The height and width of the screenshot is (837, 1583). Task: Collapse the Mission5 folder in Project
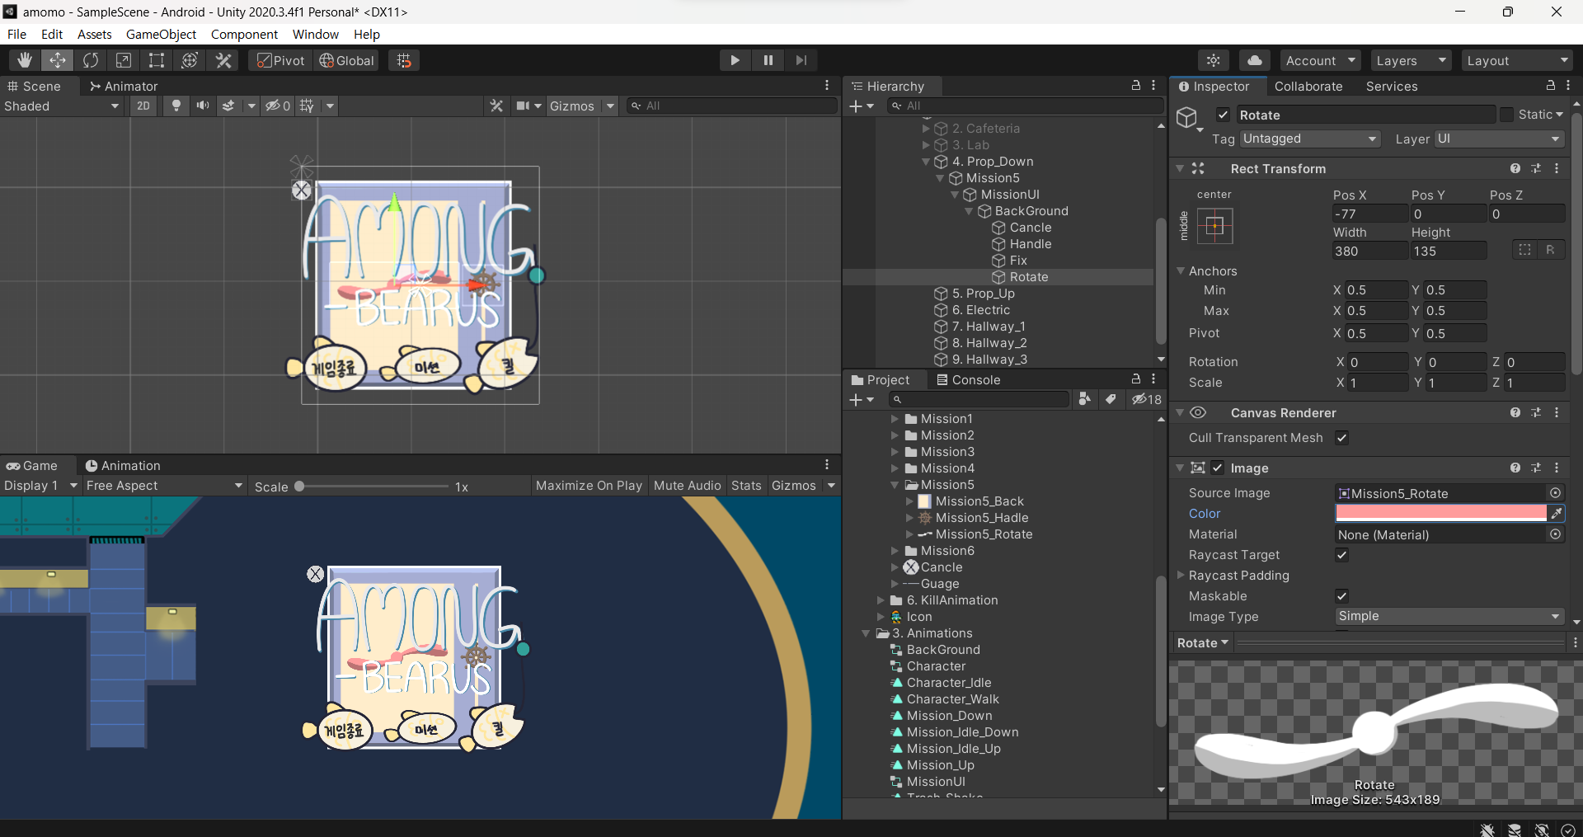pyautogui.click(x=895, y=485)
